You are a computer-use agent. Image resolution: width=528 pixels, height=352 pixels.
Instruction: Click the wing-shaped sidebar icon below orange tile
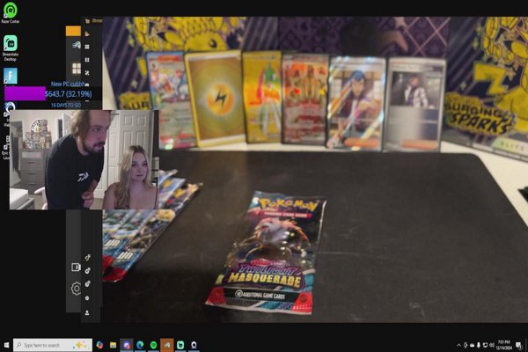coord(77,45)
